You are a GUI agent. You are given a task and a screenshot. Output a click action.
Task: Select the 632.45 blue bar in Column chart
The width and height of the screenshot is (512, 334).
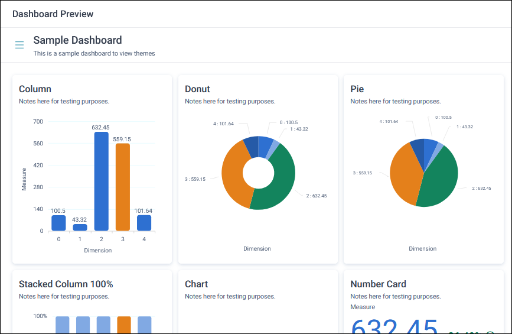(x=101, y=181)
